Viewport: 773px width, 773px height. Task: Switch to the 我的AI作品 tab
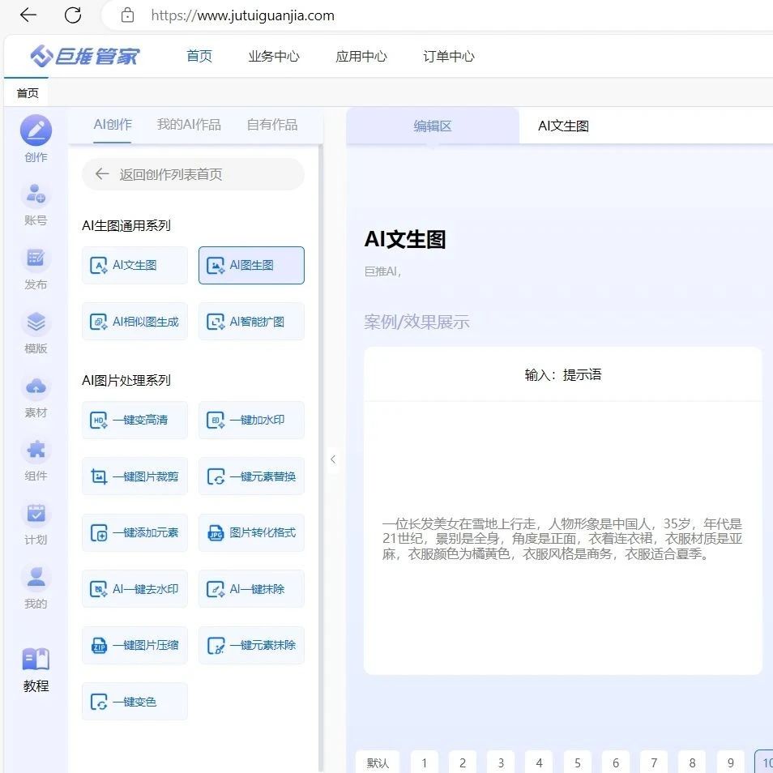pyautogui.click(x=189, y=124)
